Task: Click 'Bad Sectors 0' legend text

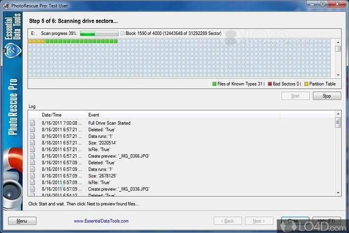Action: pyautogui.click(x=286, y=84)
